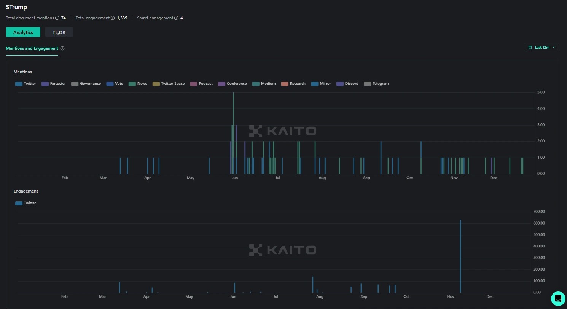Click the "Mentions" chart heading
This screenshot has width=567, height=309.
23,72
